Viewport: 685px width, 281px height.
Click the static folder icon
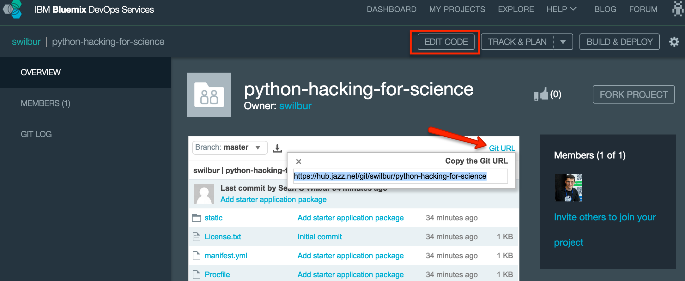(197, 218)
